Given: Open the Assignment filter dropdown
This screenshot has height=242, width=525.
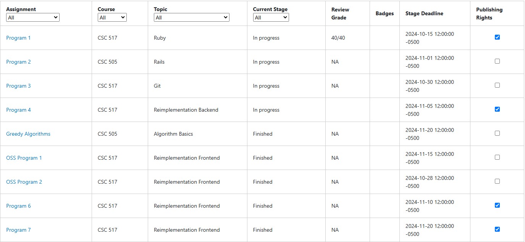Looking at the screenshot, I should point(33,18).
